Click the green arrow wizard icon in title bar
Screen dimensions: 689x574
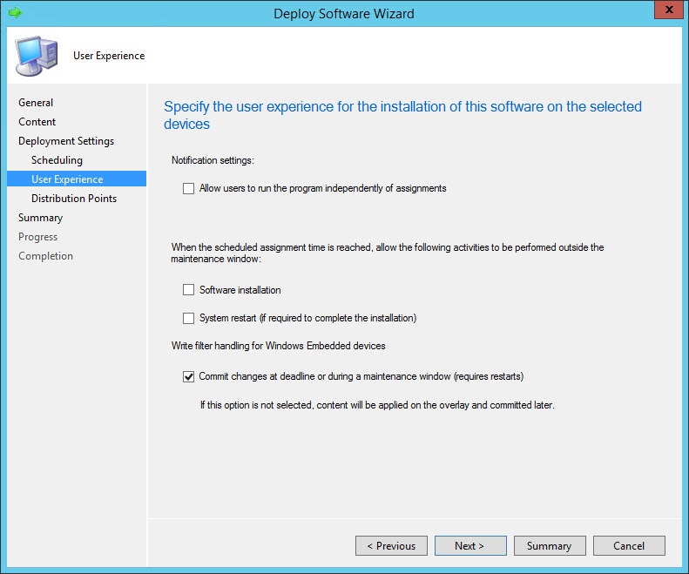[x=14, y=13]
